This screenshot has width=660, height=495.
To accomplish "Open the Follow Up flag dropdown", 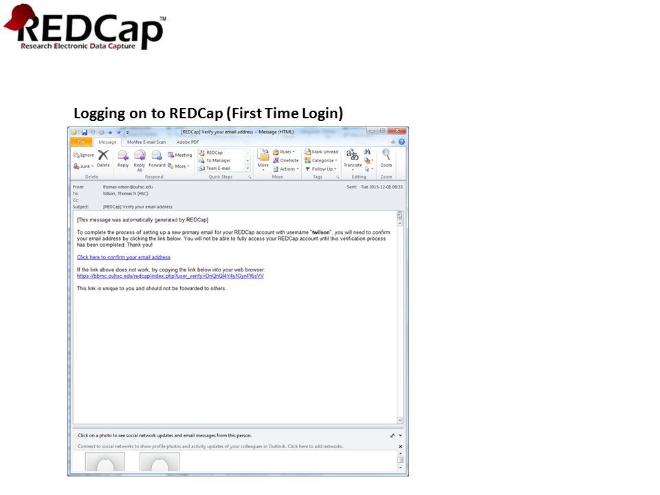I will 321,169.
